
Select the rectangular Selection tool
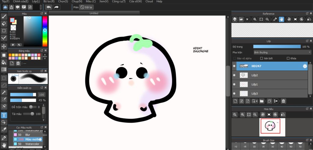pyautogui.click(x=4, y=78)
